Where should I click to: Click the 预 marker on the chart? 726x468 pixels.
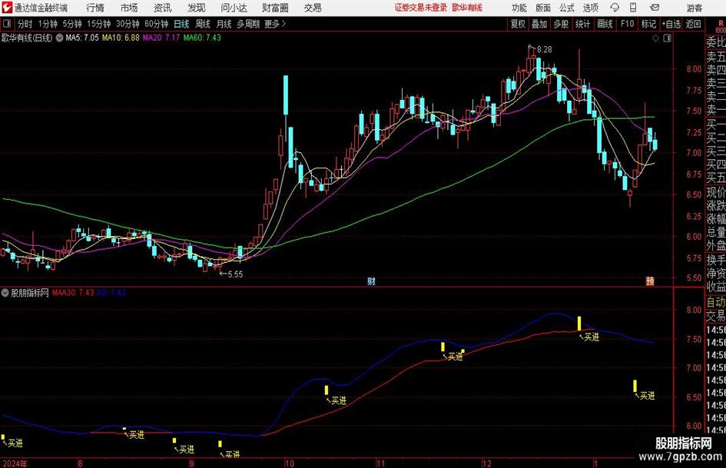click(x=650, y=280)
